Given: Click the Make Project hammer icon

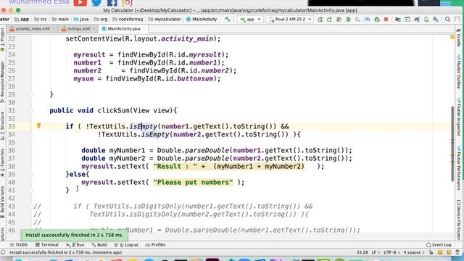Looking at the screenshot, I should 227,20.
